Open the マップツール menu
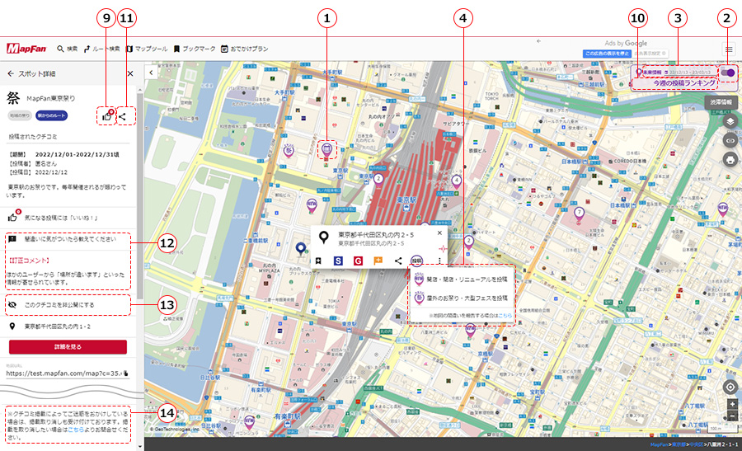This screenshot has width=742, height=451. [147, 49]
